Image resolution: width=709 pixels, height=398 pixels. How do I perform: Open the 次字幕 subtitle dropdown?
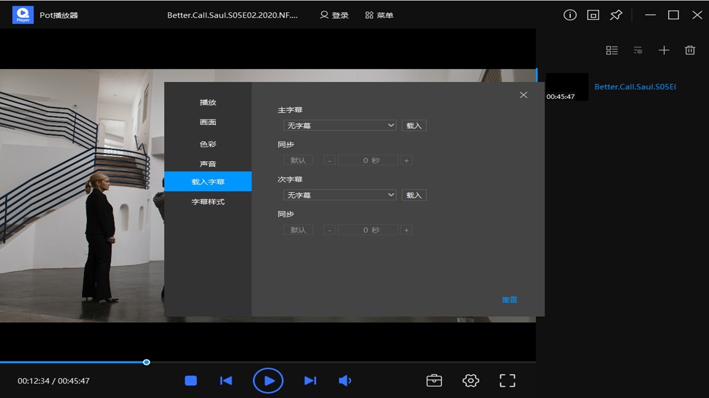point(340,195)
